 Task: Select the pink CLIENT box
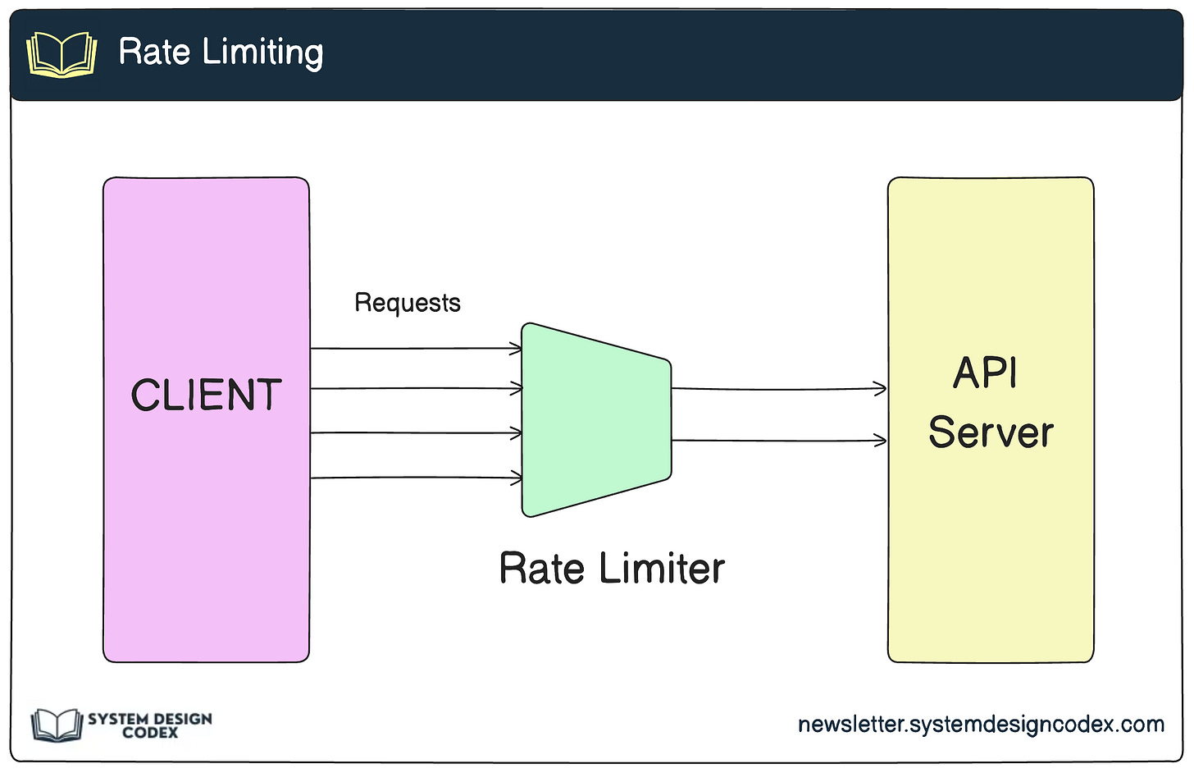[206, 419]
